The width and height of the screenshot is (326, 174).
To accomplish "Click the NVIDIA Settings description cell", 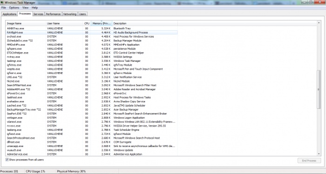I will 122,57.
